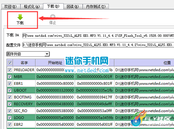Click EBR2 end address 0x0000000005d001ff
The image size is (174, 129).
95,124
